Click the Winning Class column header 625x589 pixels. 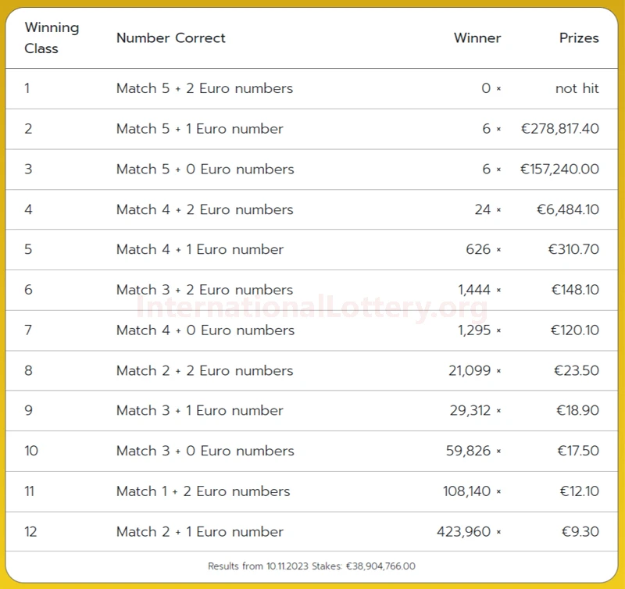(x=52, y=37)
